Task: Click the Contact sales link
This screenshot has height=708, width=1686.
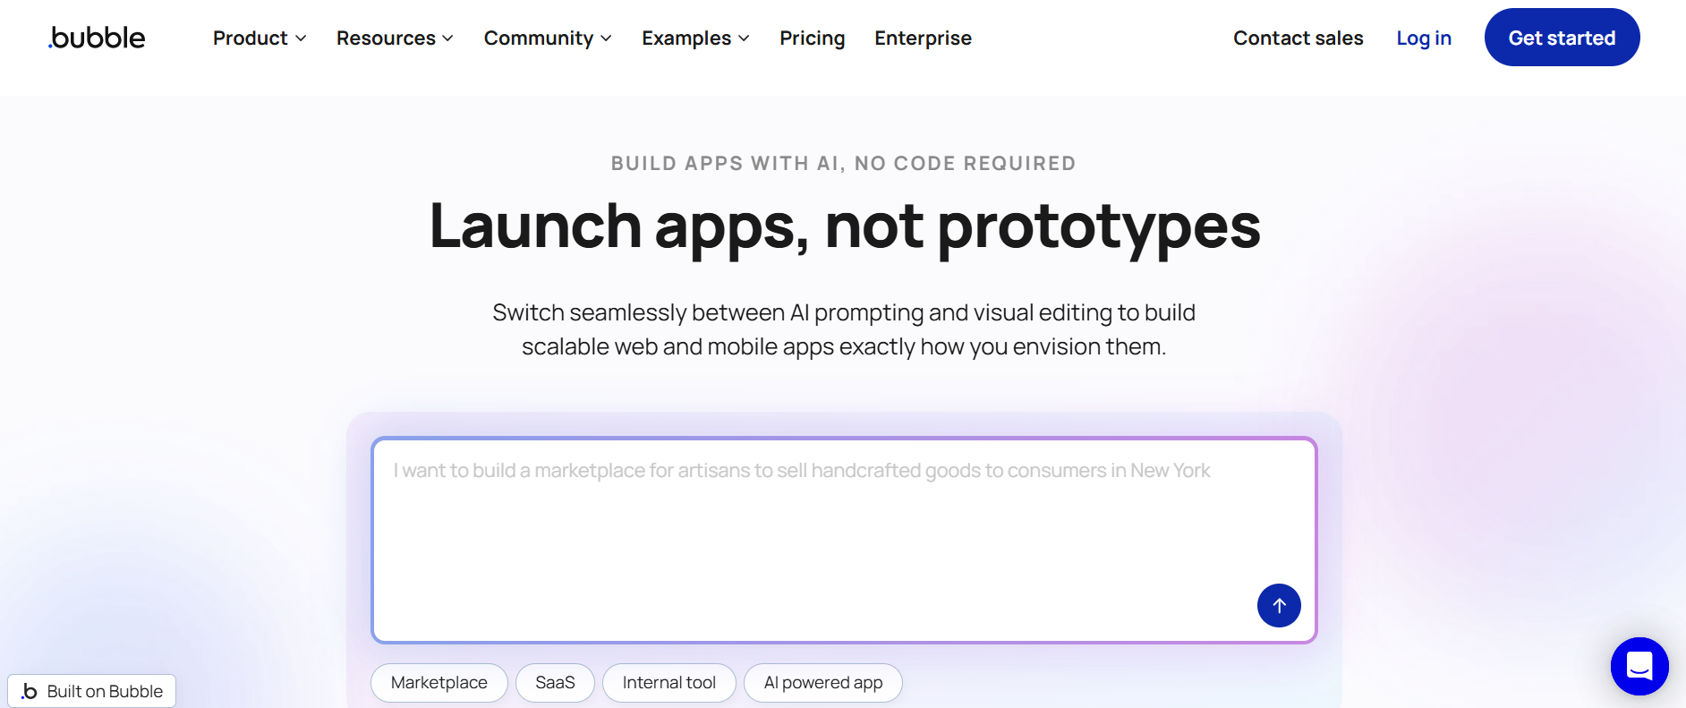Action: click(1298, 38)
